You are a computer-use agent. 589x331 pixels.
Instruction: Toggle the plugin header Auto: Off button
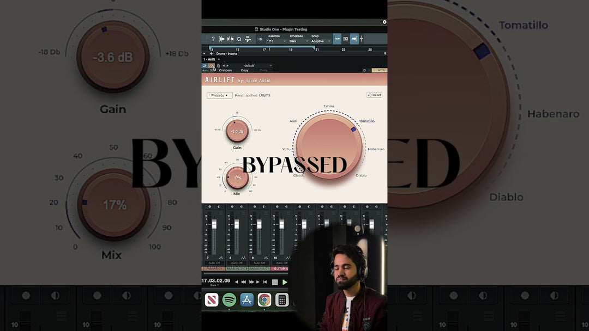pyautogui.click(x=208, y=70)
